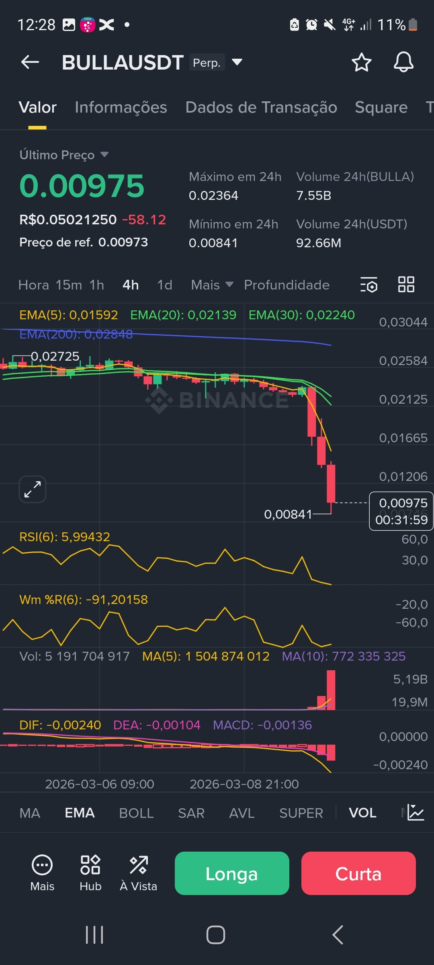
Task: Open a short position with Curta button
Action: coord(358,873)
